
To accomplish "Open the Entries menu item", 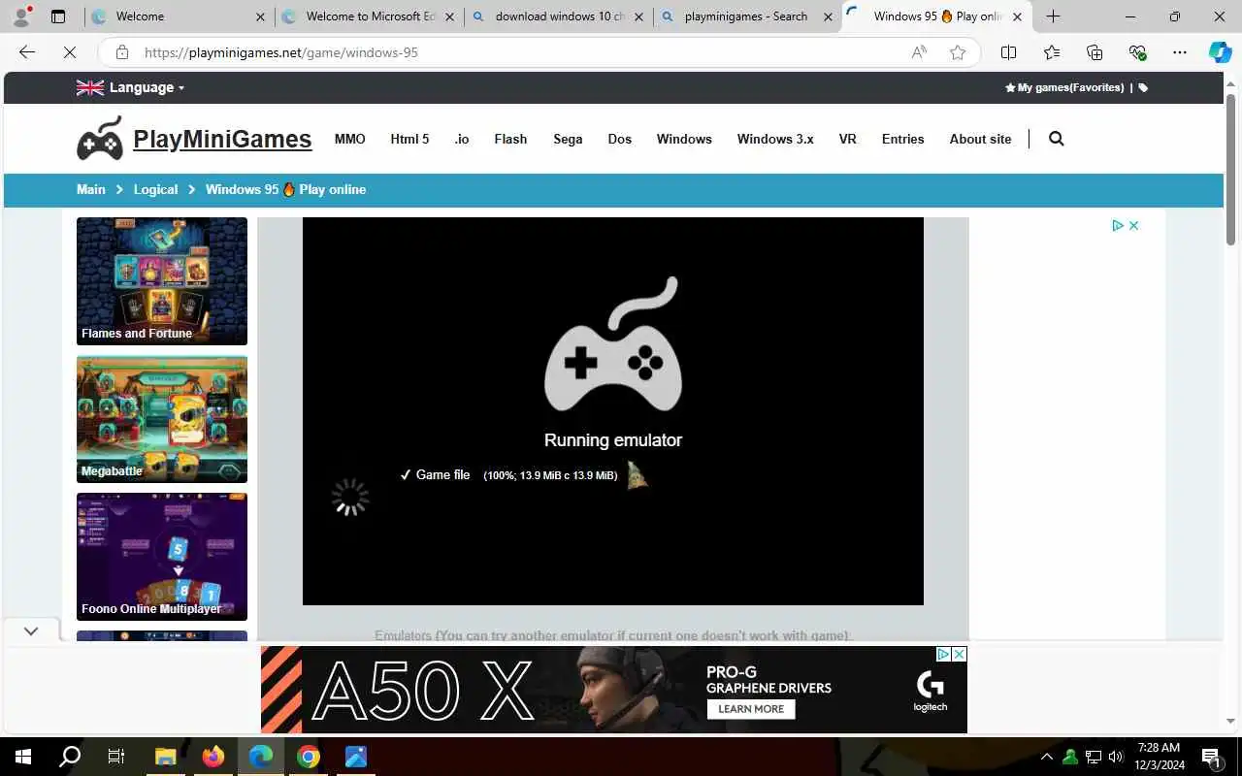I will (x=902, y=139).
